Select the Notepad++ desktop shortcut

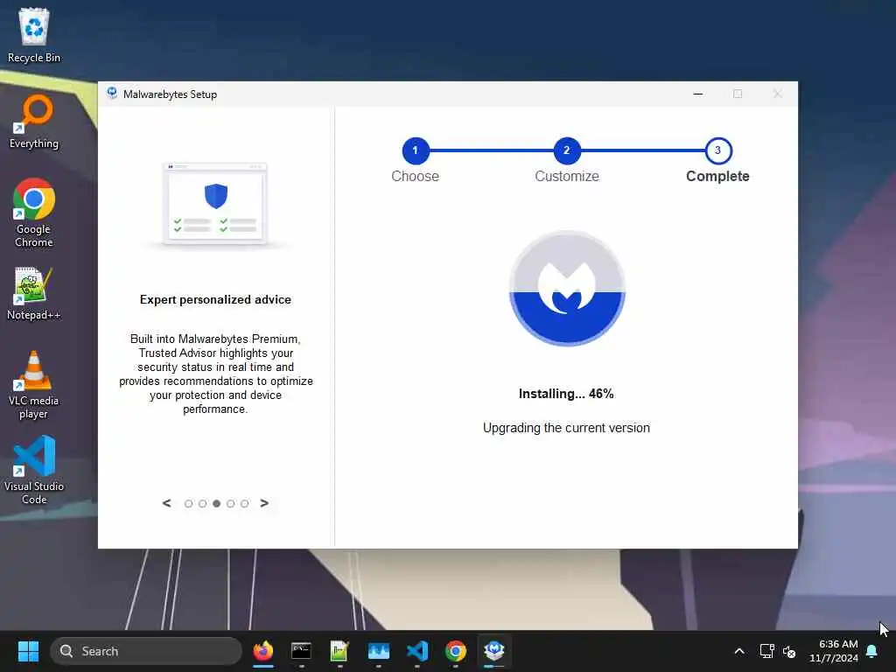pos(34,293)
